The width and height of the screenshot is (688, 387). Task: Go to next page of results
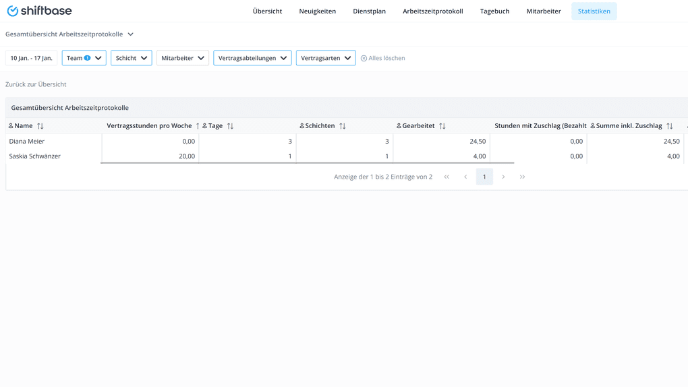[x=503, y=177]
